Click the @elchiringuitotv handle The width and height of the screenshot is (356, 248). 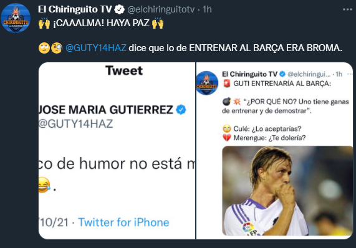click(161, 9)
